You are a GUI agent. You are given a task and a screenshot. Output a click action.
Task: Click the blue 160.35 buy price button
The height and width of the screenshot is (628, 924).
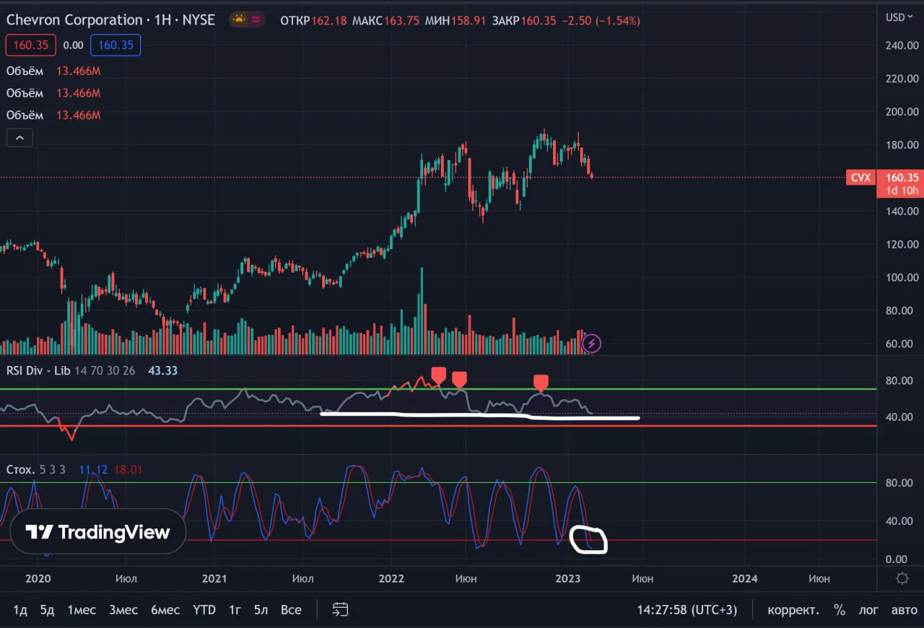click(115, 45)
